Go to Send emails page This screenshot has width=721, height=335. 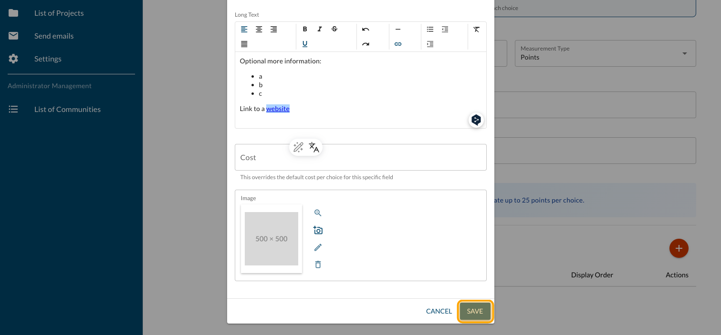53,36
